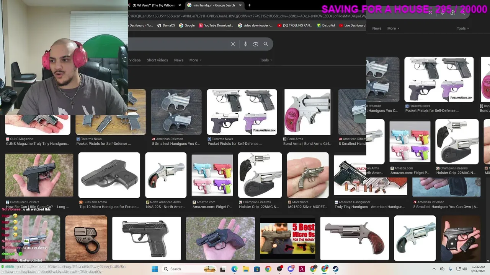Close the Val Venis browser tab

point(180,5)
